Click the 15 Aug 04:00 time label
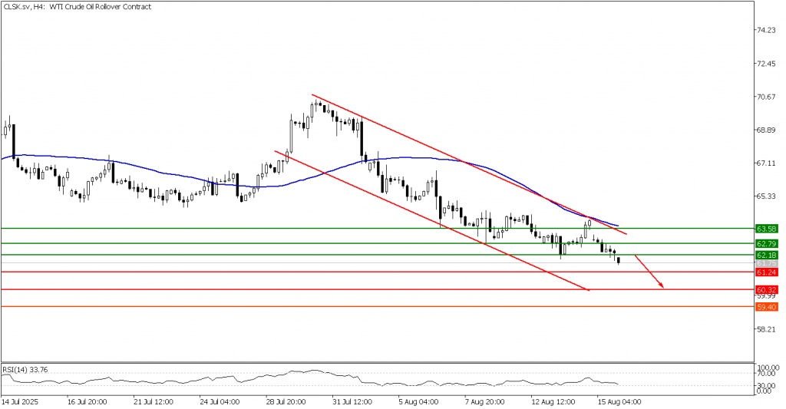786x409 pixels. (x=620, y=402)
